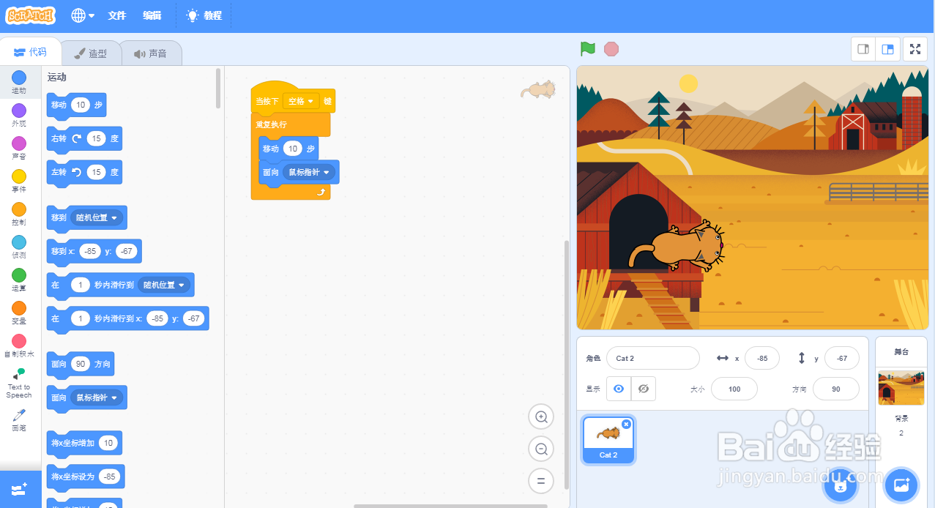Open the globe language menu

click(83, 15)
